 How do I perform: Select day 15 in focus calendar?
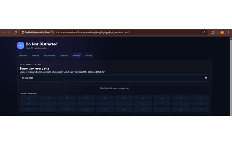click(x=124, y=110)
